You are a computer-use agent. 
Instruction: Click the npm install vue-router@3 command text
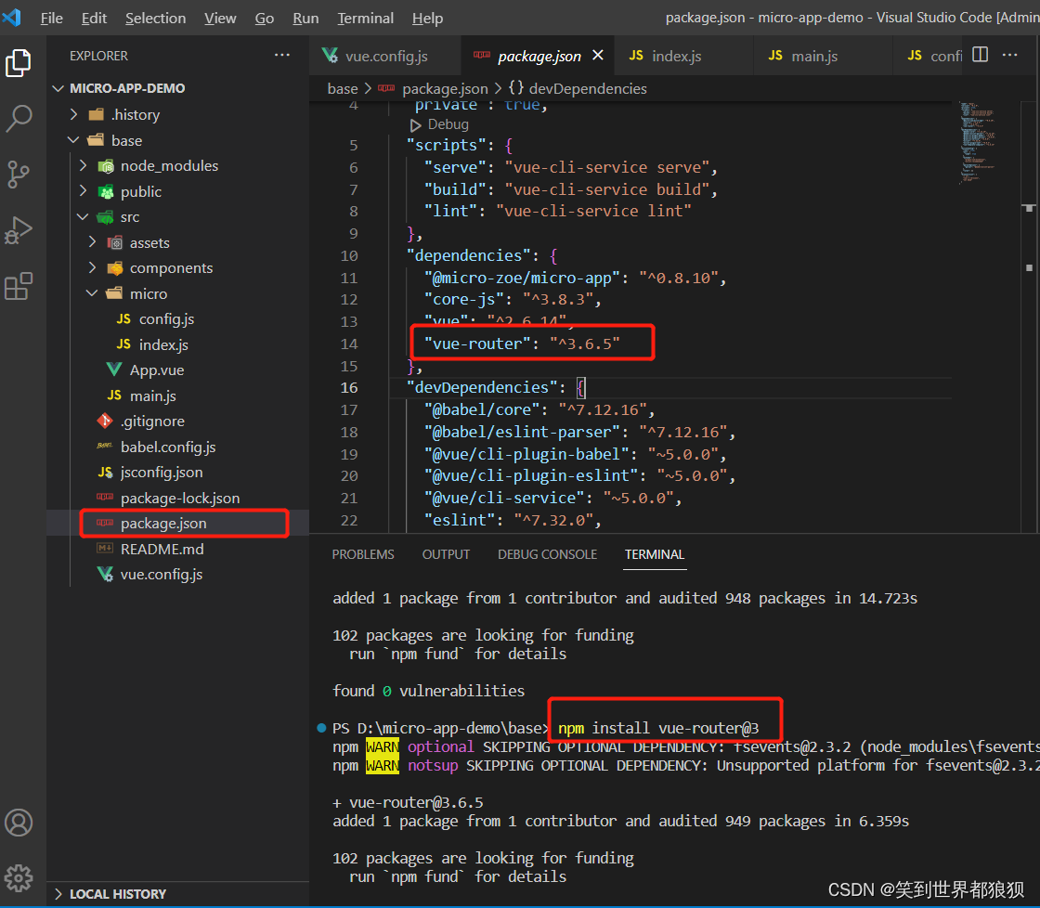(x=658, y=728)
